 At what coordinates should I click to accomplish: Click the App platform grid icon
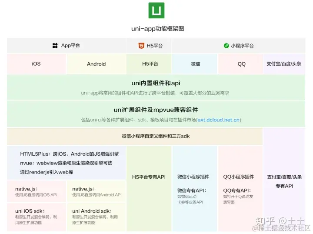click(x=55, y=46)
